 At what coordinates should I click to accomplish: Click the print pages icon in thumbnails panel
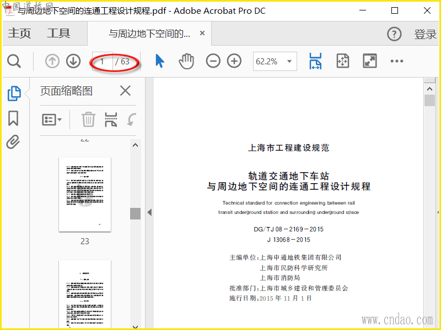[111, 119]
